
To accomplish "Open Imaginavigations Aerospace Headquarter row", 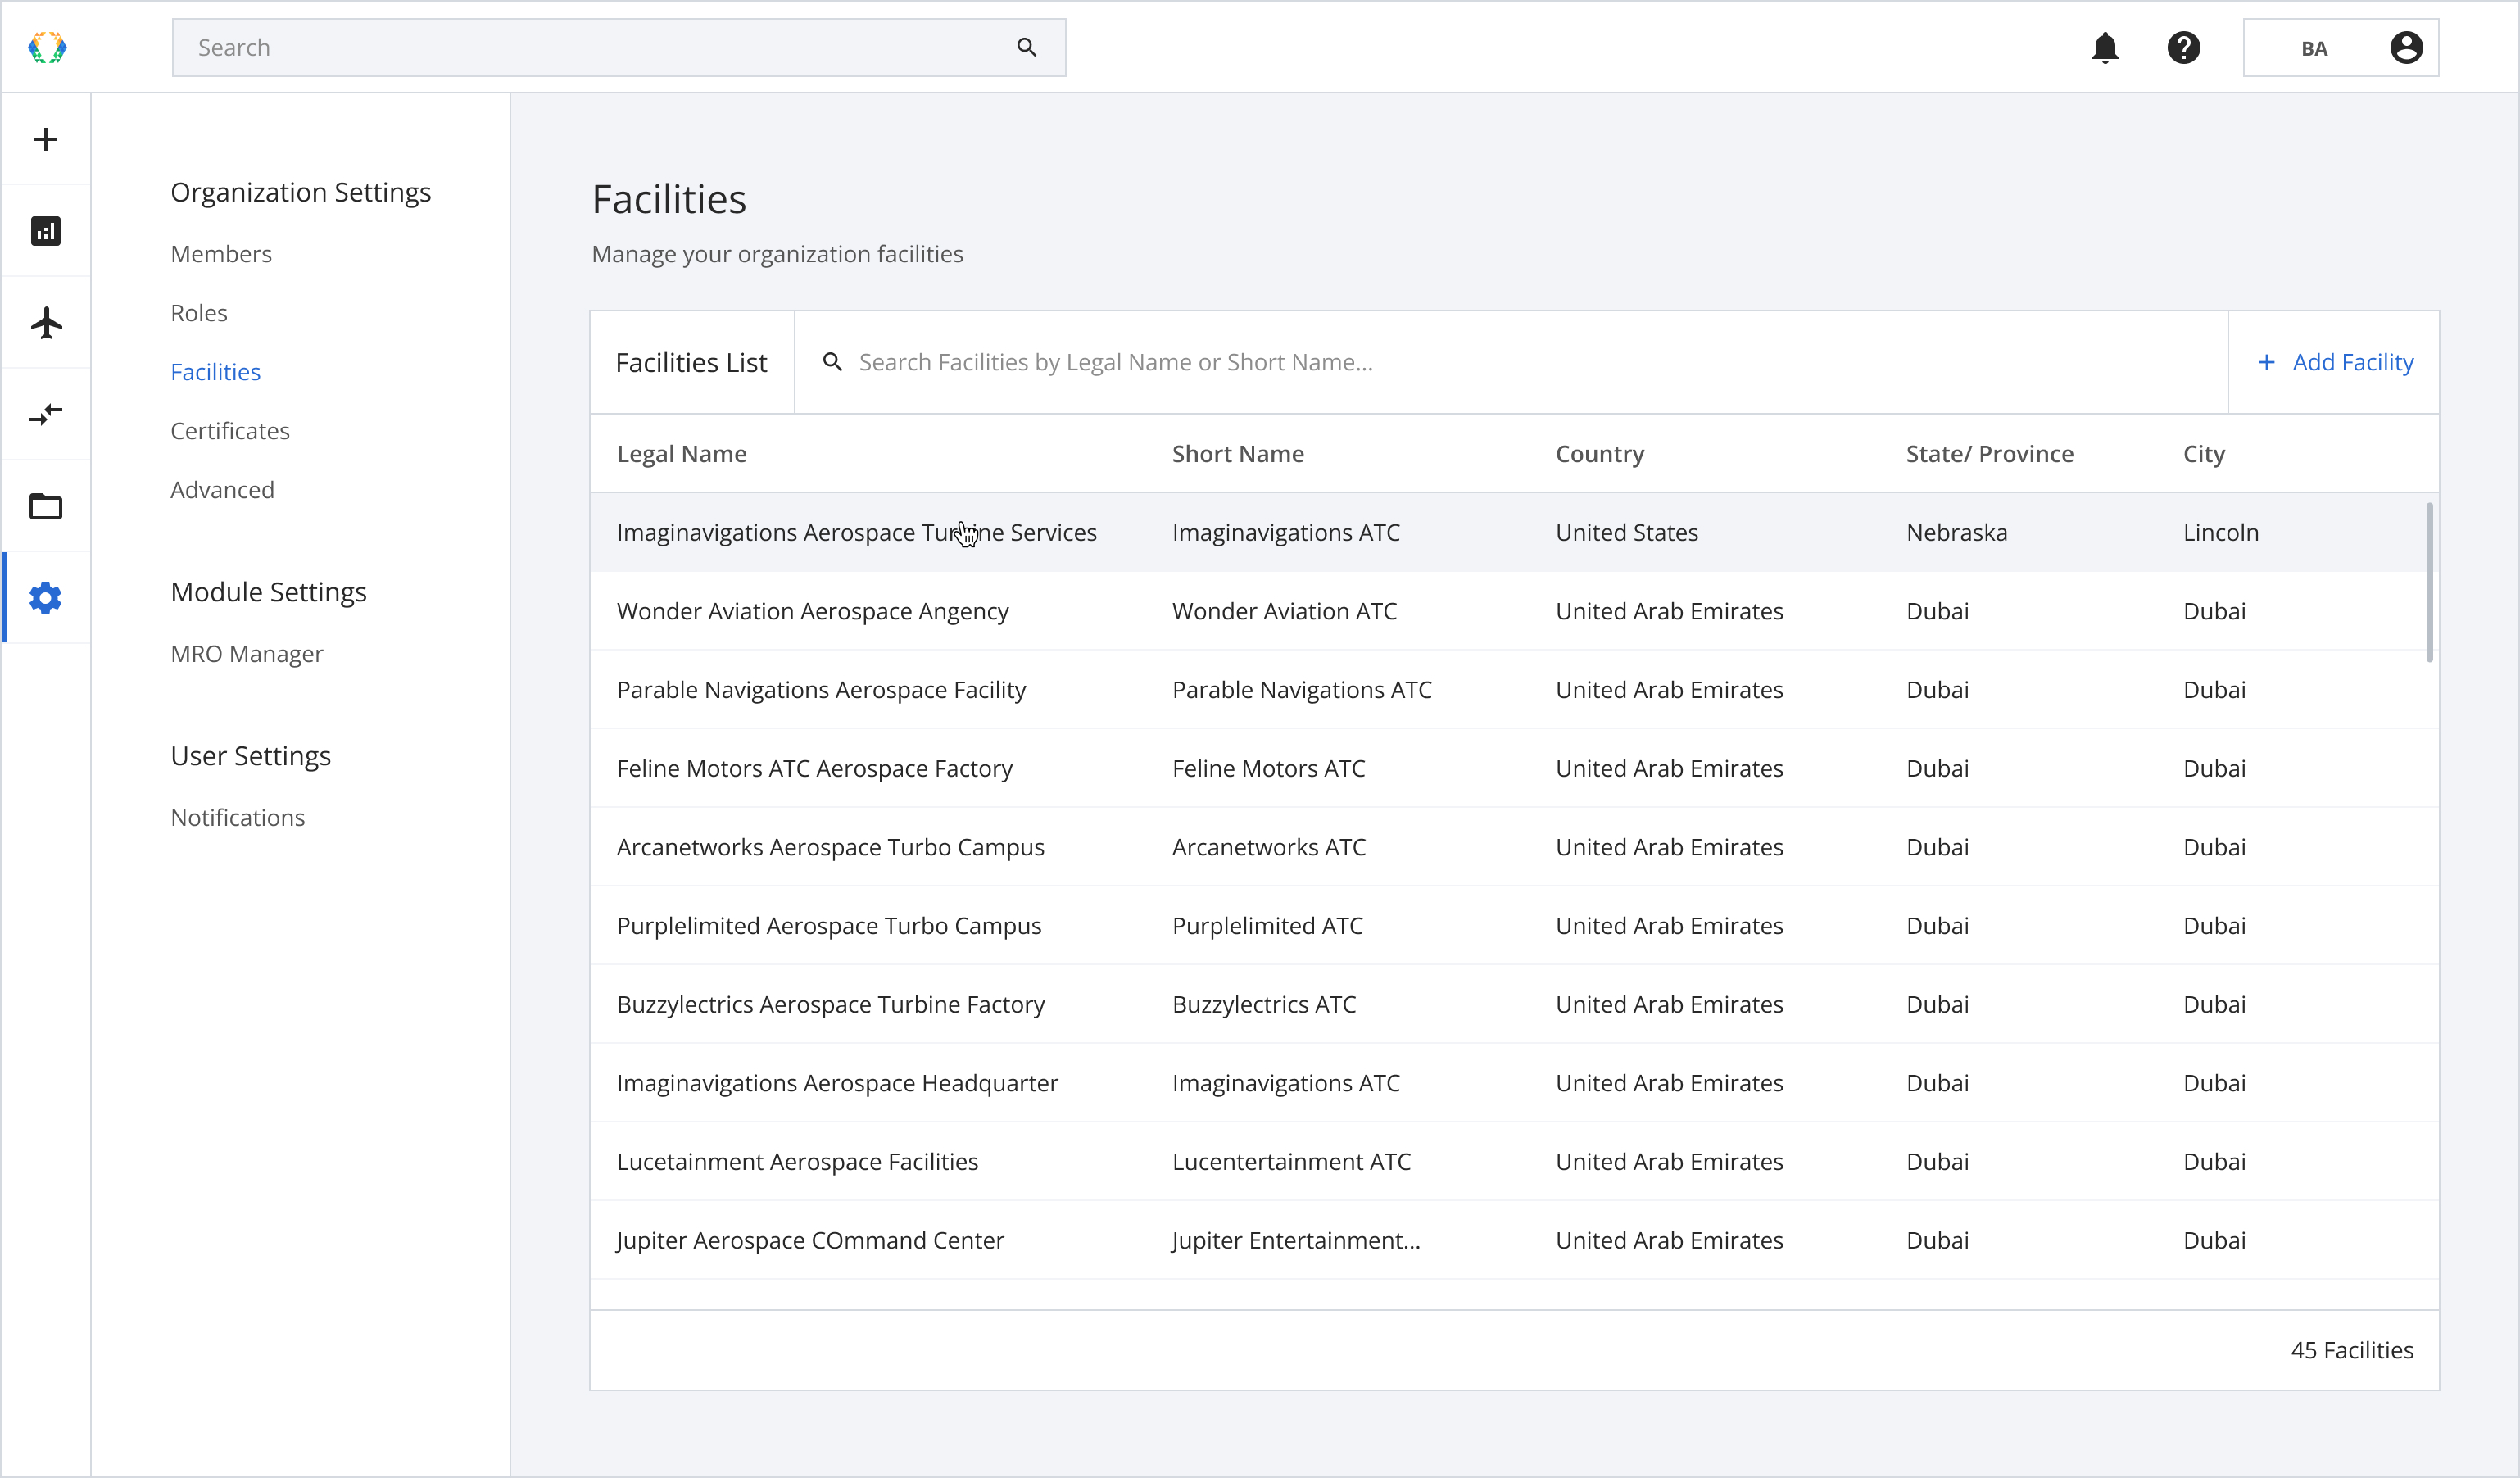I will coord(1514,1083).
